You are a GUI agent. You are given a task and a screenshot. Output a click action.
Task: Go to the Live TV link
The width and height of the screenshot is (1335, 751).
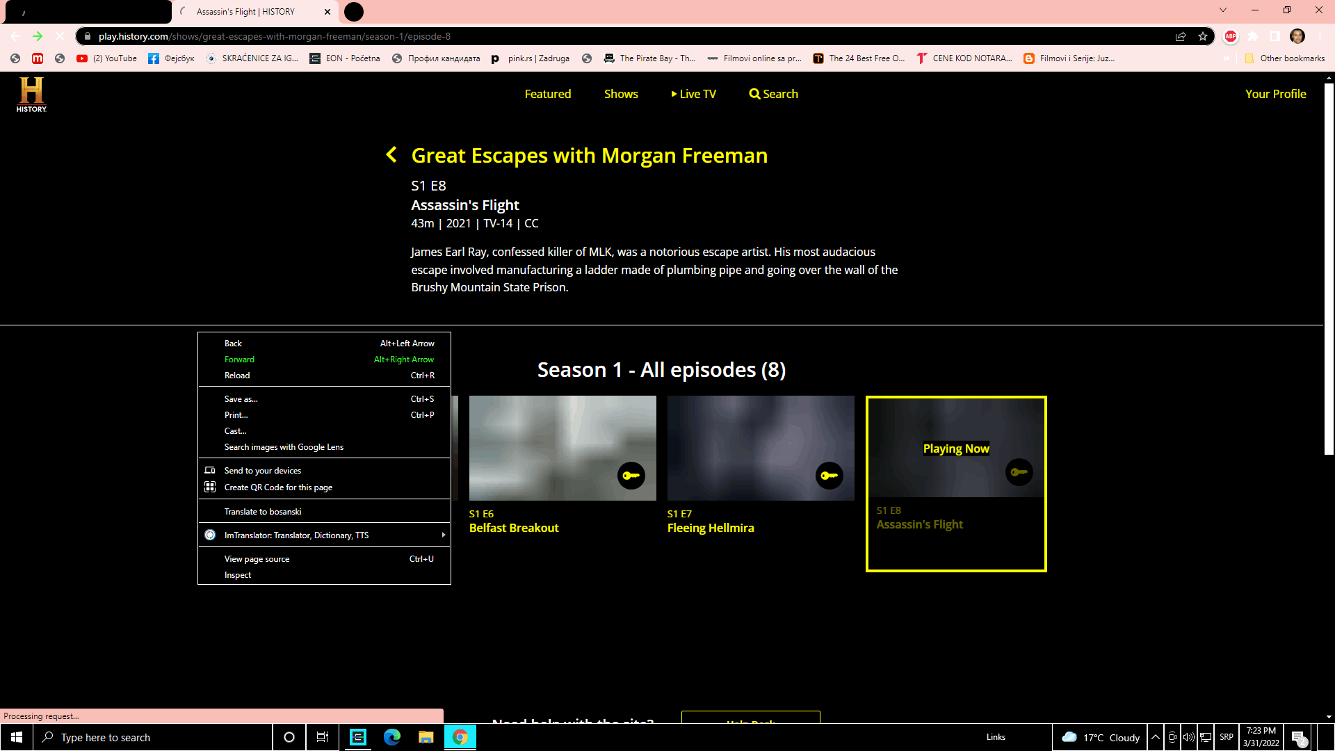click(x=693, y=94)
